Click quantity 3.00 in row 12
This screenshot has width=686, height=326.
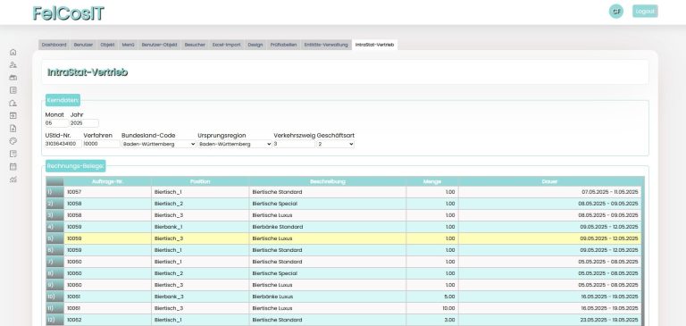click(450, 320)
